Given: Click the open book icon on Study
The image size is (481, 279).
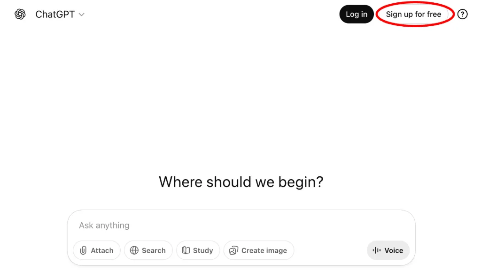Looking at the screenshot, I should tap(186, 250).
